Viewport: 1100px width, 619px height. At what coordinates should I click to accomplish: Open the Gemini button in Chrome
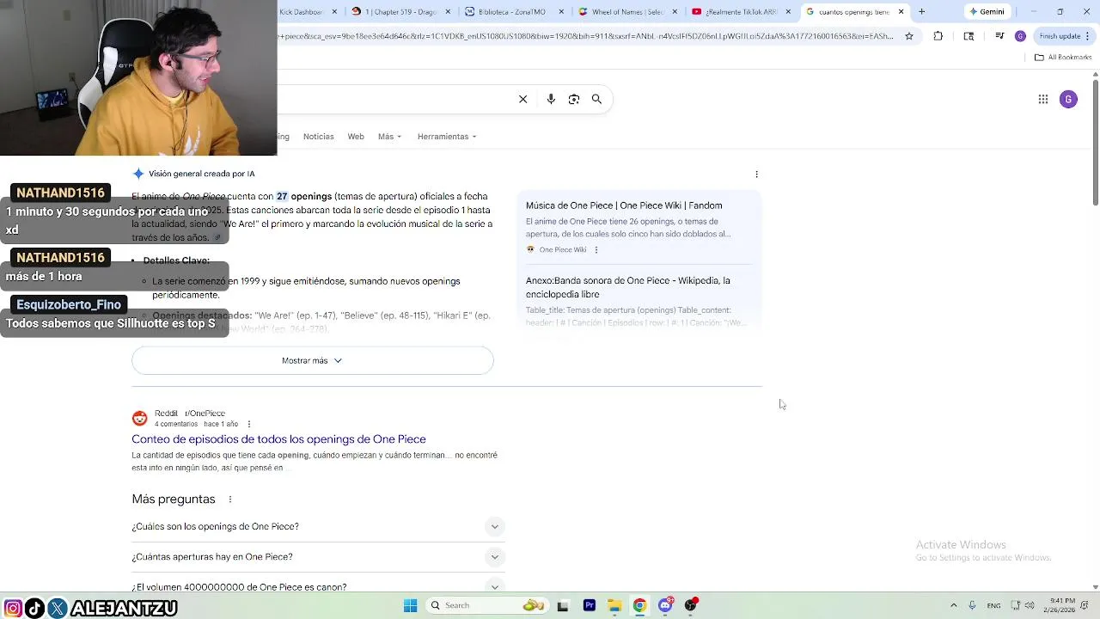(x=987, y=12)
